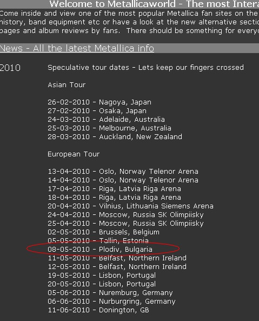Click the 2010 year label
The height and width of the screenshot is (321, 259).
10,68
